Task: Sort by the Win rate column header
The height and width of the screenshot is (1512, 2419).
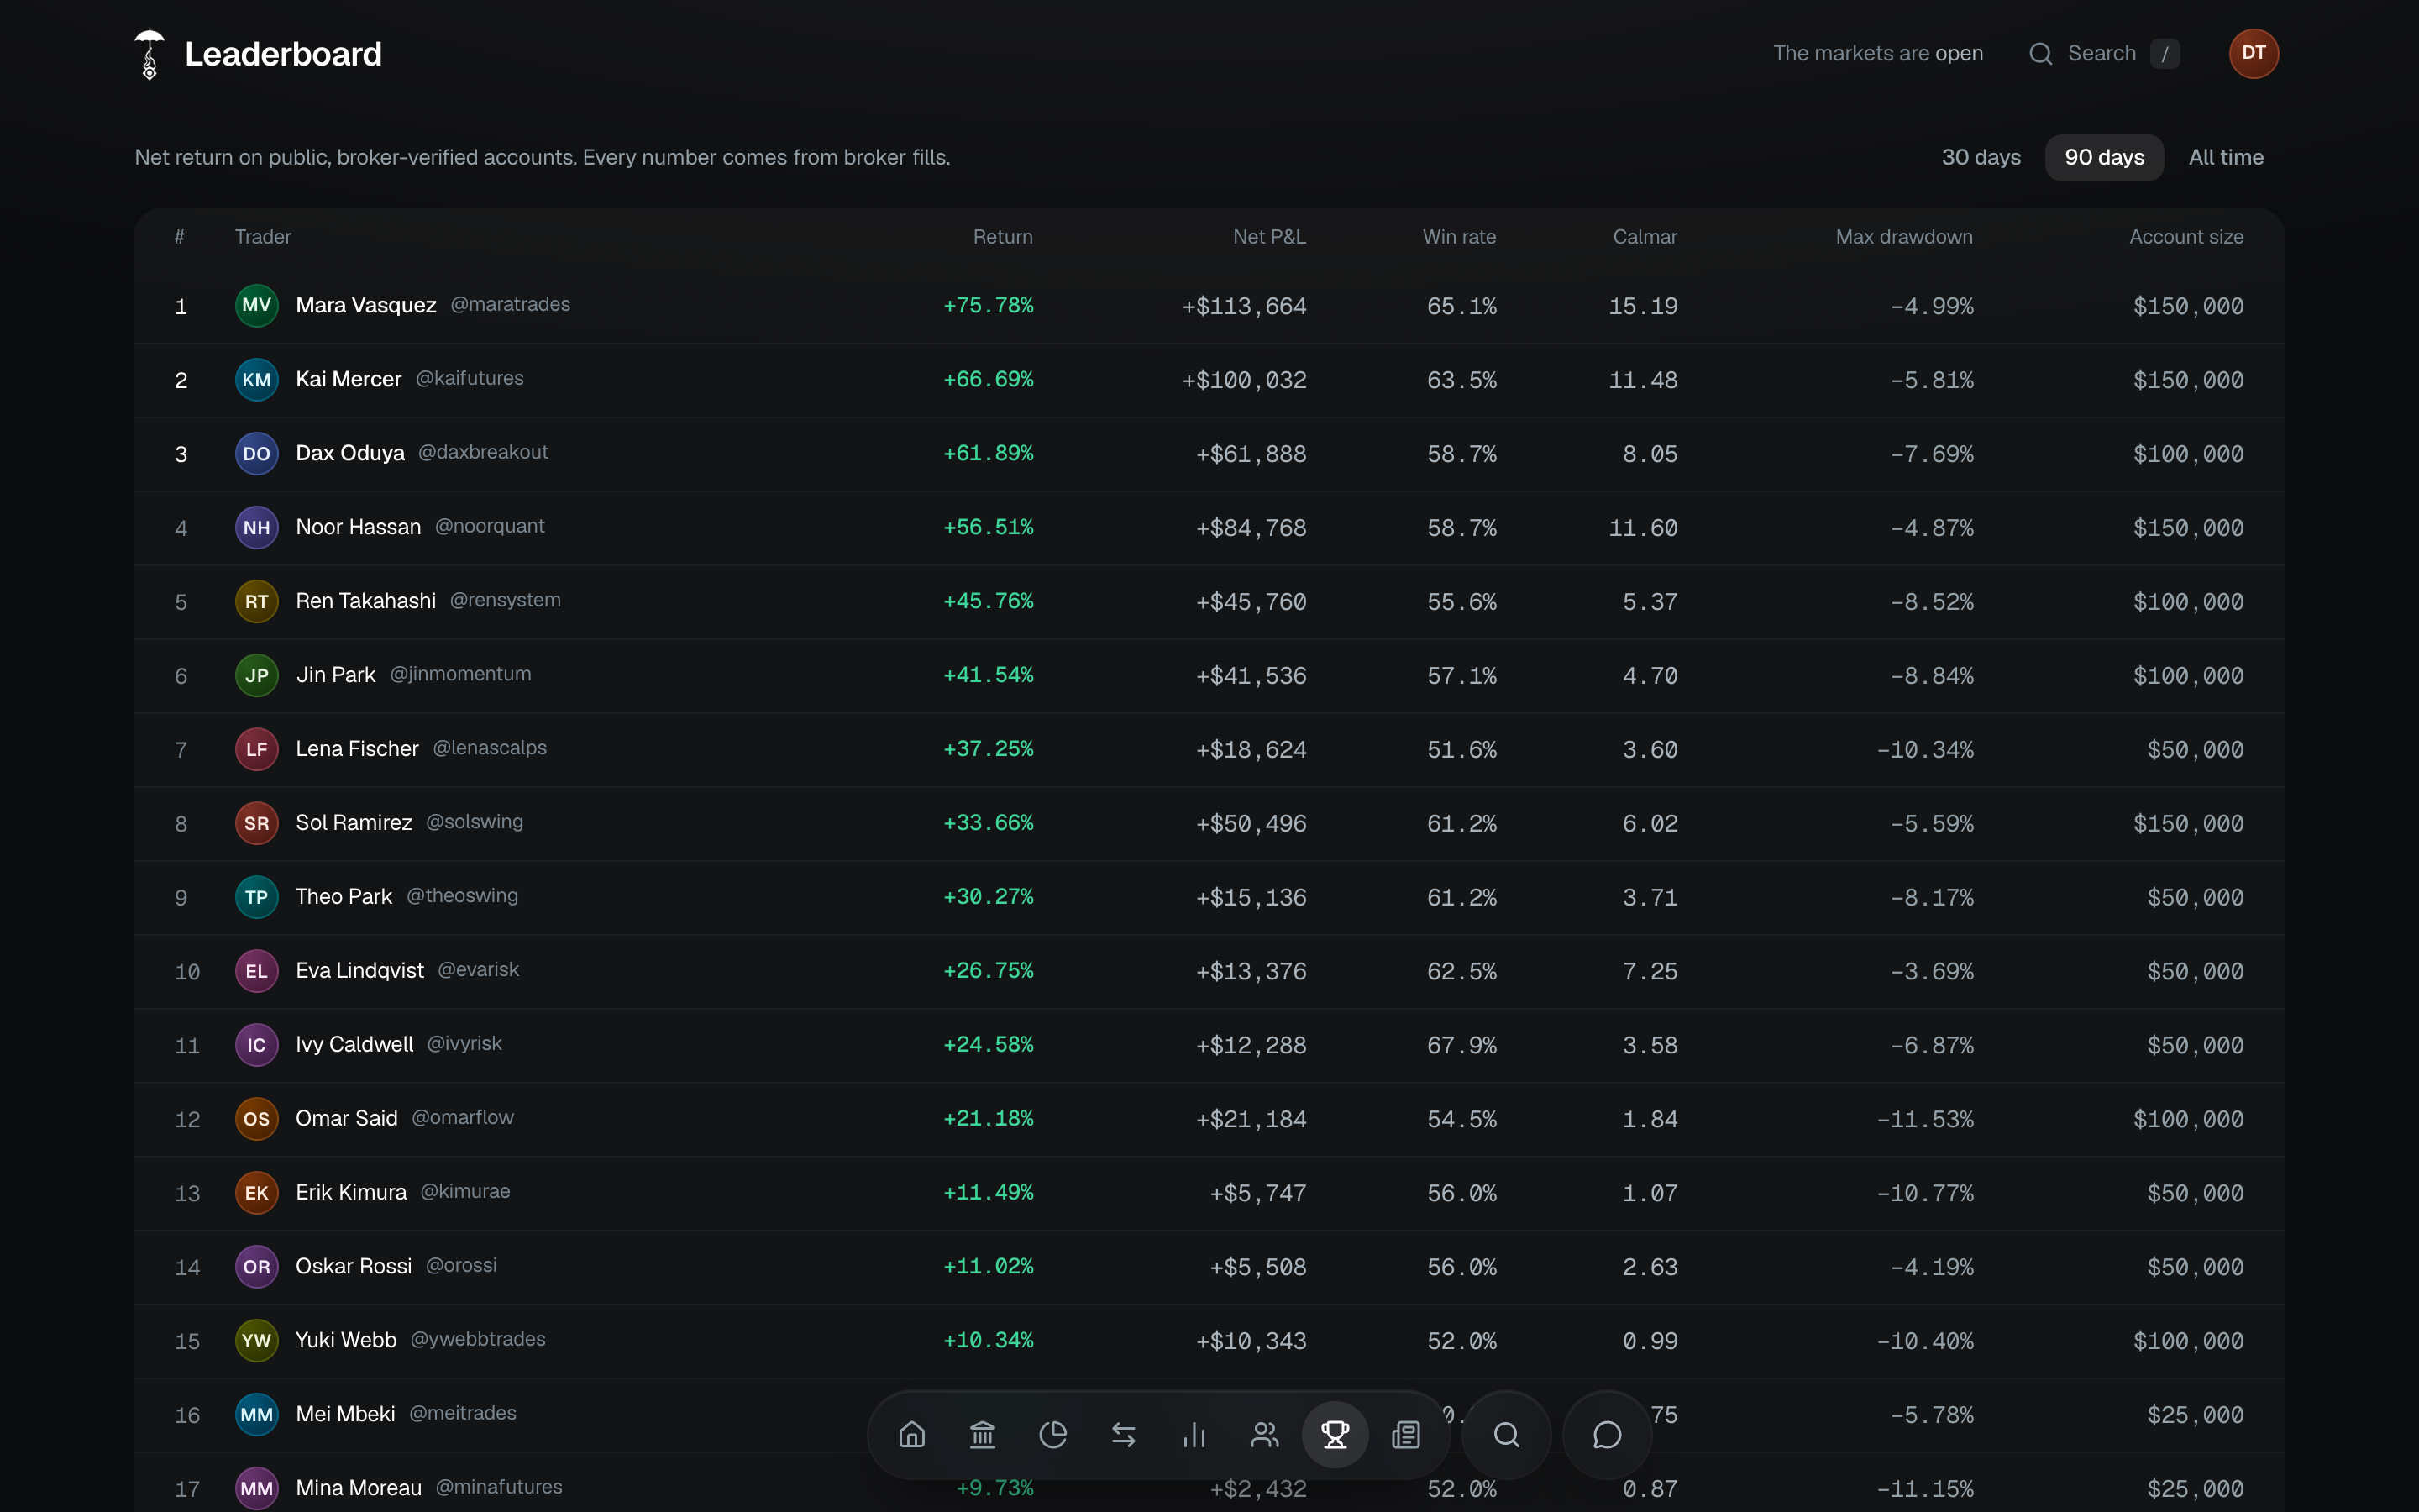Action: [x=1458, y=237]
